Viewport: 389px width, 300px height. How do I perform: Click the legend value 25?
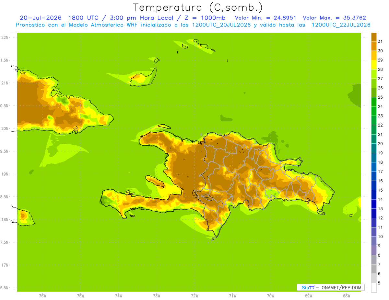(x=380, y=97)
